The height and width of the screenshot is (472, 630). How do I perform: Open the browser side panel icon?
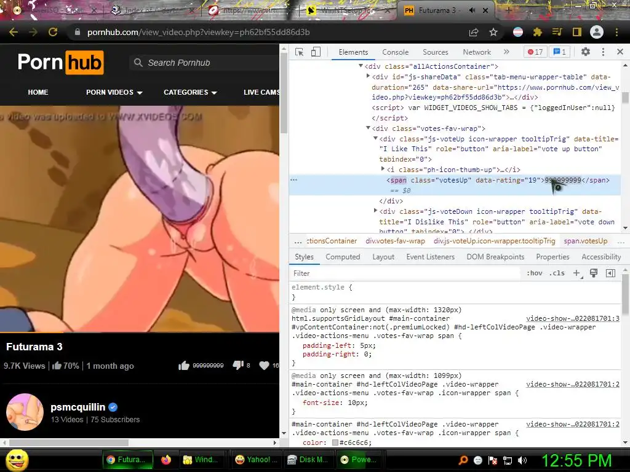(576, 32)
